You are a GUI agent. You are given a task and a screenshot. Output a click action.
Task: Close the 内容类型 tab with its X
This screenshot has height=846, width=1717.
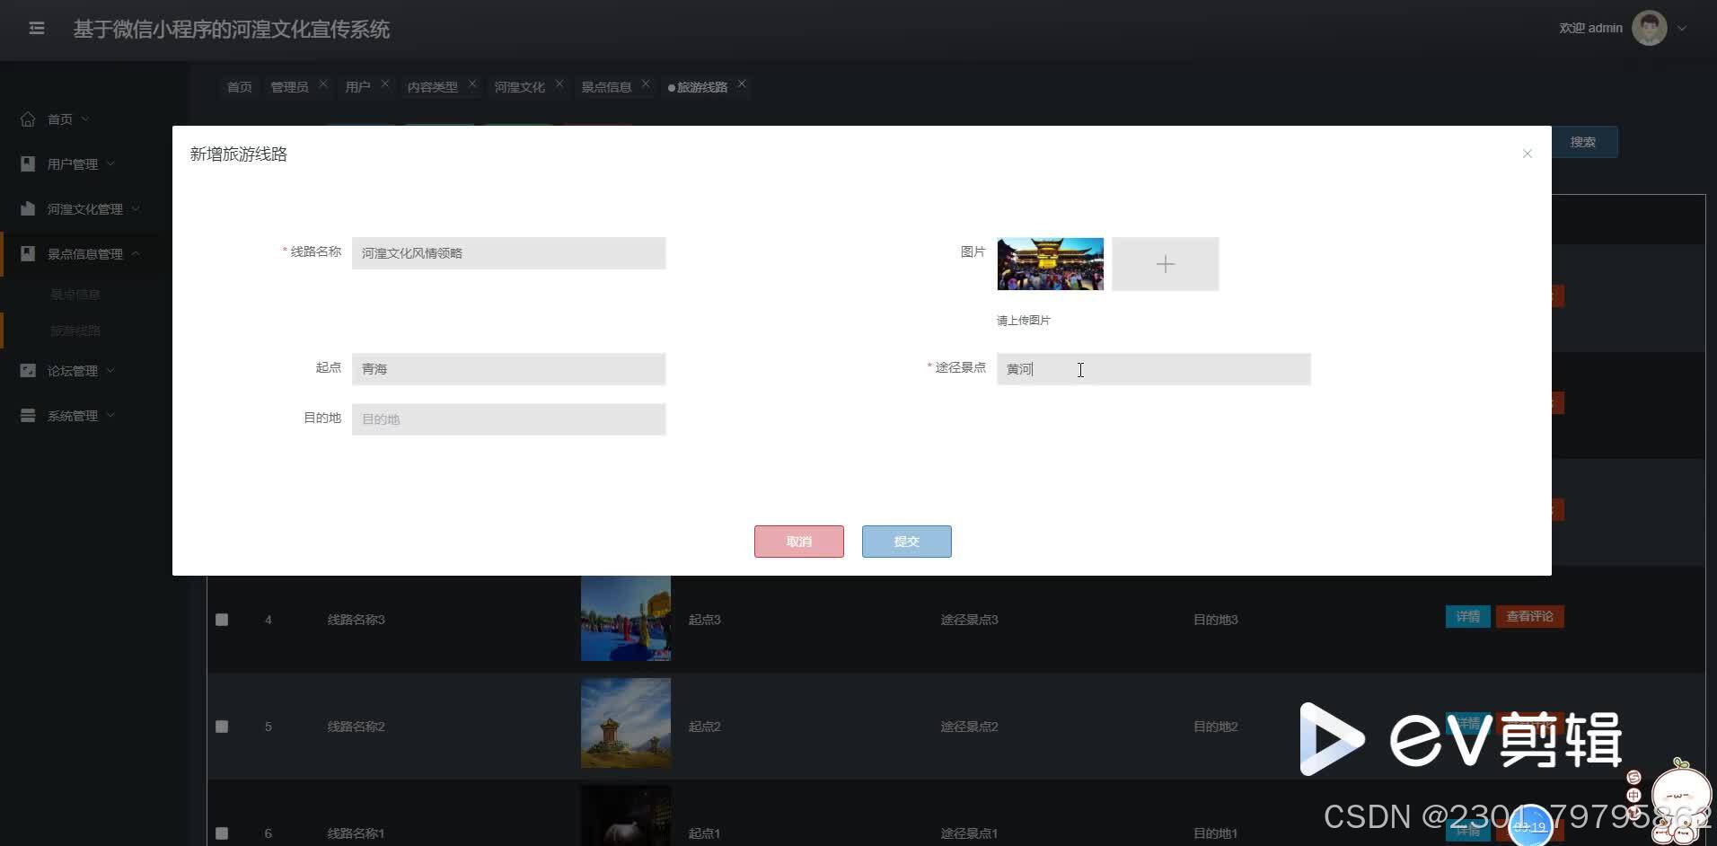point(472,84)
